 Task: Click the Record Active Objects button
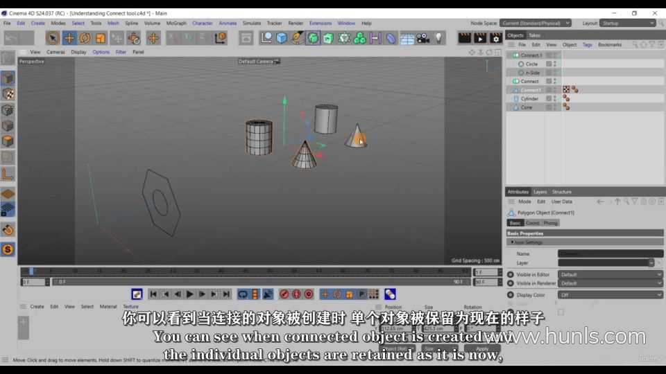coord(284,294)
